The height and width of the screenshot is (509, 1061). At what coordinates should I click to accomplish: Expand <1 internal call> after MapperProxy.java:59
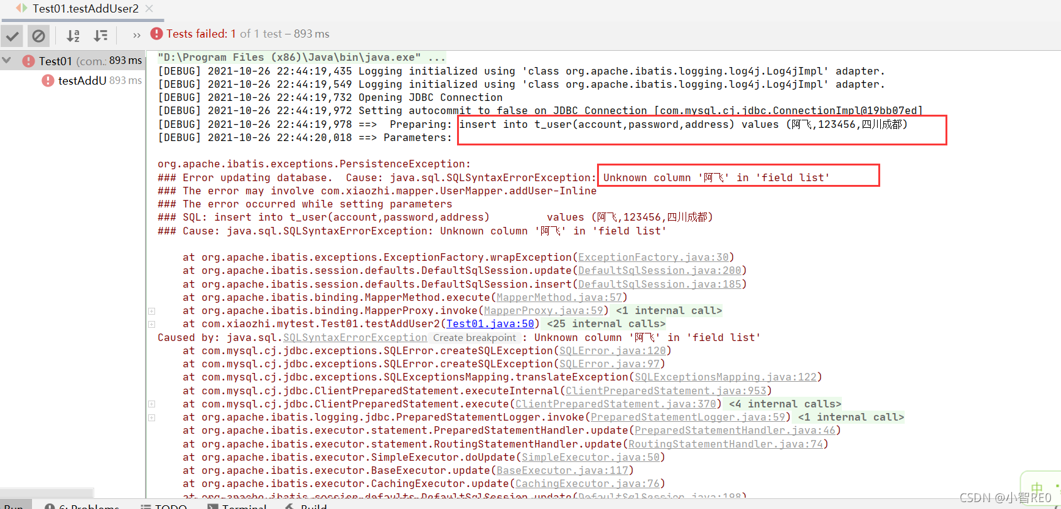click(669, 311)
